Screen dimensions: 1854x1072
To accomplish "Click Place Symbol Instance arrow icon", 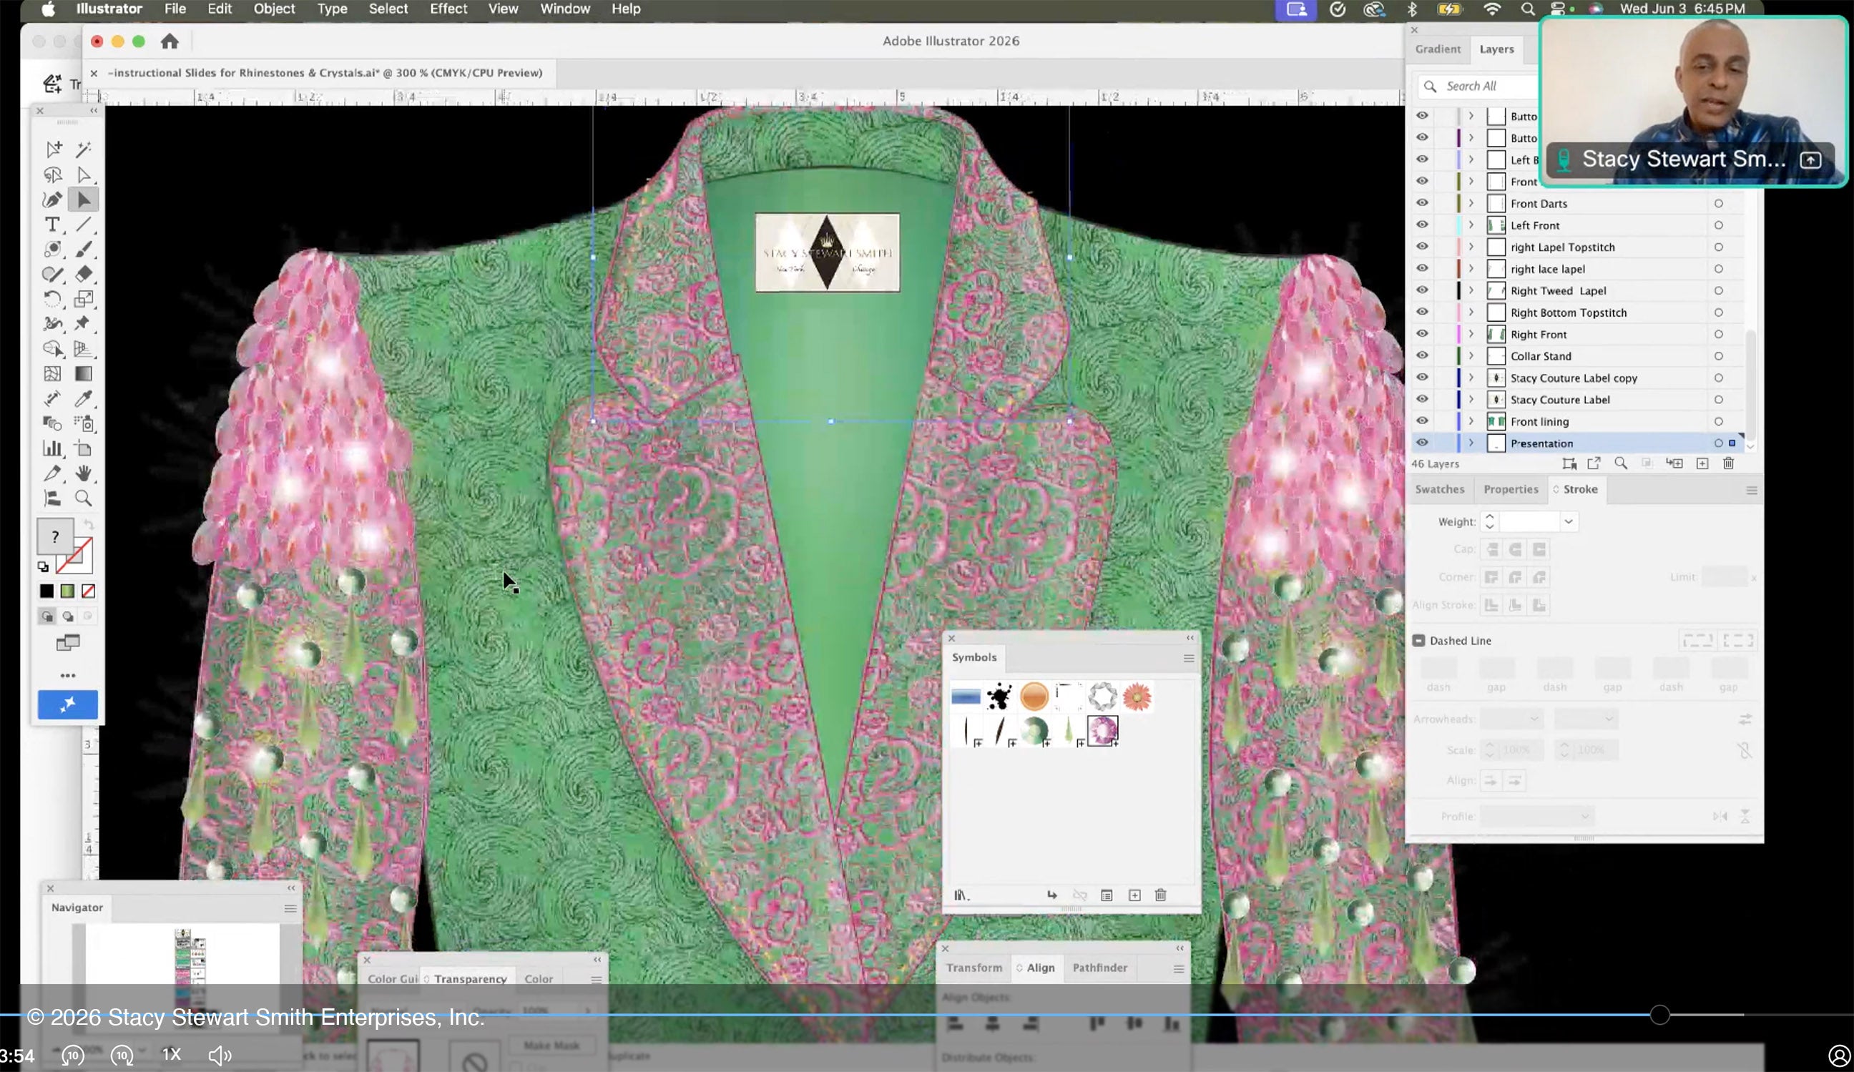I will click(1052, 895).
